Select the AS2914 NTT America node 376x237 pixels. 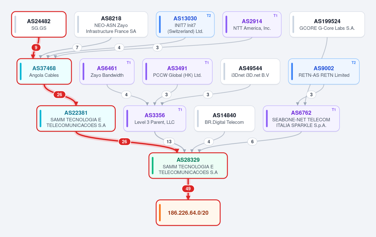(x=252, y=24)
